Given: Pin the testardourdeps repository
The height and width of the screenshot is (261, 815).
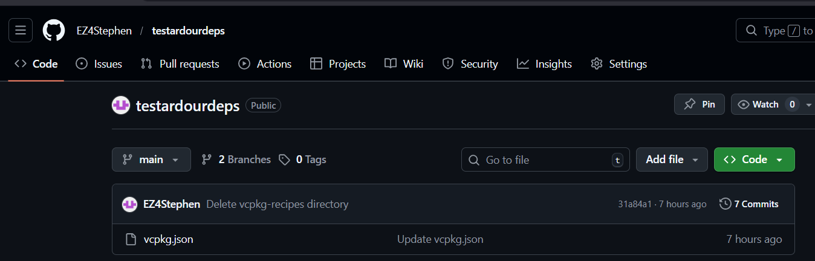Looking at the screenshot, I should pos(699,105).
